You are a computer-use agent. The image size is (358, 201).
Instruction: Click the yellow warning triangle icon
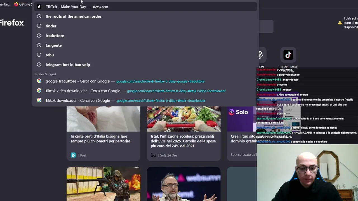click(340, 23)
